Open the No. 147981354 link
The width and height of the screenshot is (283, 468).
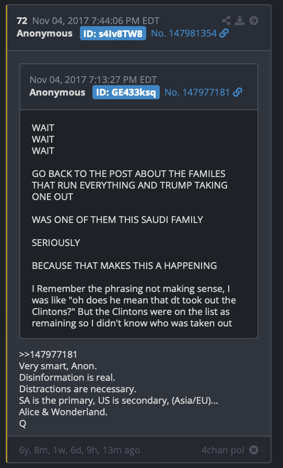coord(184,33)
